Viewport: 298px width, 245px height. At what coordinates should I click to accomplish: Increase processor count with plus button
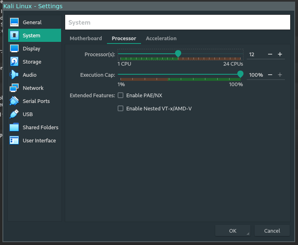click(280, 54)
